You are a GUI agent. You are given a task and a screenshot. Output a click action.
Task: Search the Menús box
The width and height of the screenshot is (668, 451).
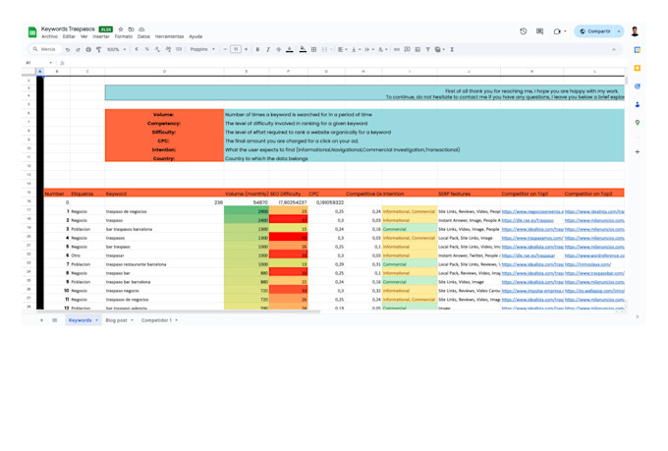45,49
